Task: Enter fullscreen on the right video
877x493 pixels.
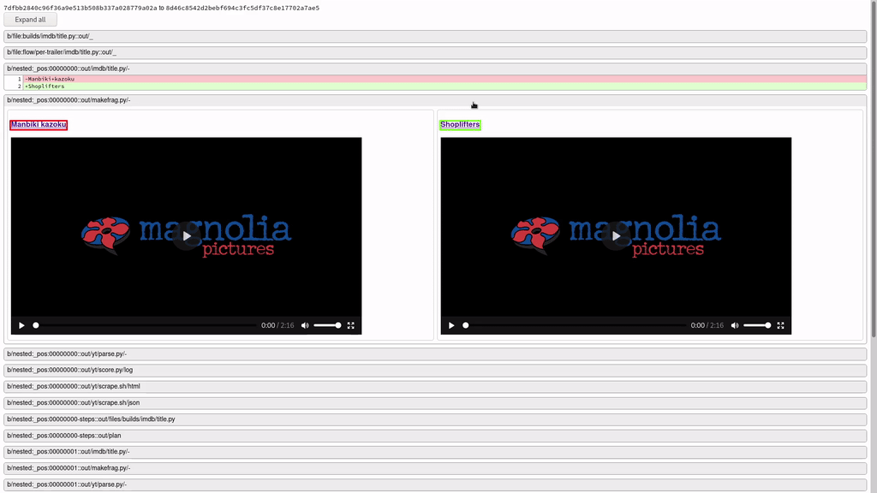Action: click(x=780, y=325)
